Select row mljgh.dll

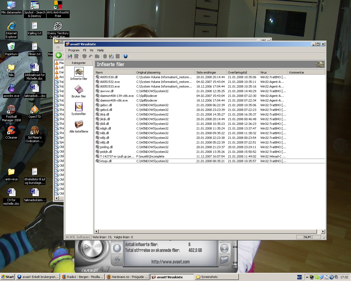pyautogui.click(x=210, y=128)
